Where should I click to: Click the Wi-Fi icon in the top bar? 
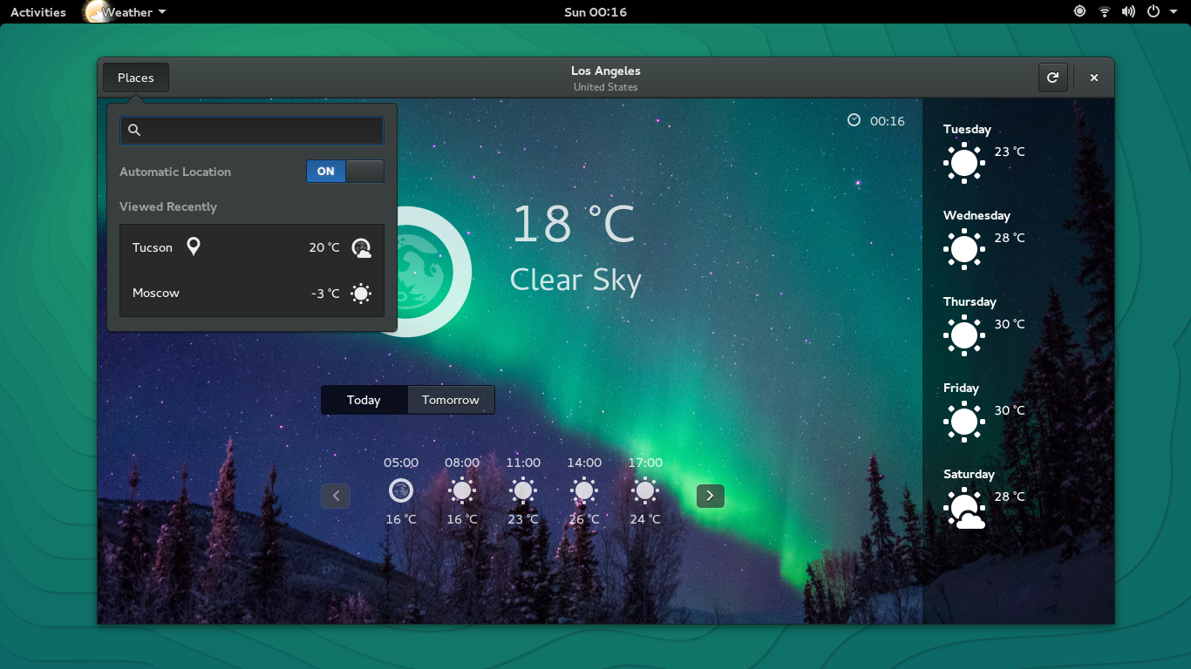coord(1105,11)
